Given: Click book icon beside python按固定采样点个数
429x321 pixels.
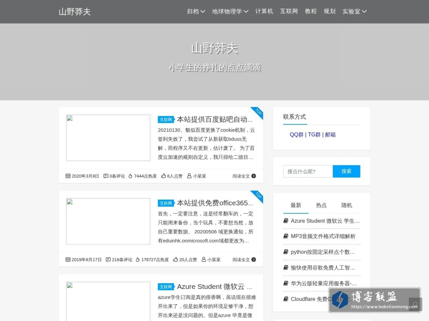Looking at the screenshot, I should tap(286, 252).
